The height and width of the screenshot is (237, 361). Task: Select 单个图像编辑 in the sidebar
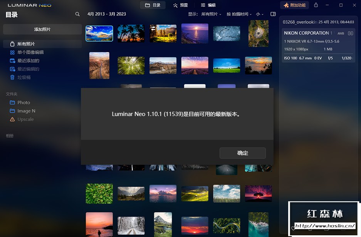(x=30, y=52)
